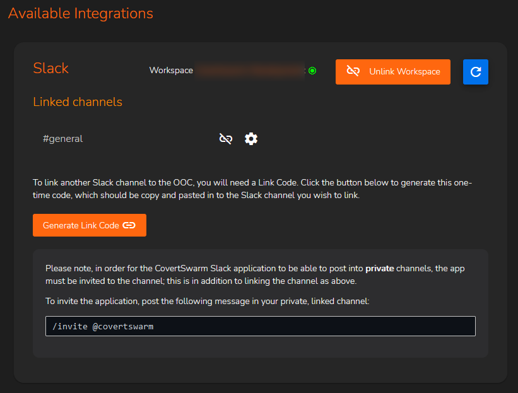
Task: Unlink the #general channel
Action: (x=226, y=139)
